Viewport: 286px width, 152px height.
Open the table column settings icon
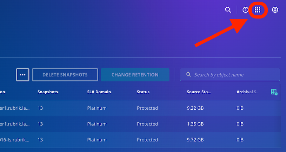click(274, 92)
